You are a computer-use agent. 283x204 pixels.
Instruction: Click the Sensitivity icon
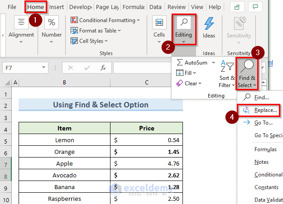(x=239, y=24)
